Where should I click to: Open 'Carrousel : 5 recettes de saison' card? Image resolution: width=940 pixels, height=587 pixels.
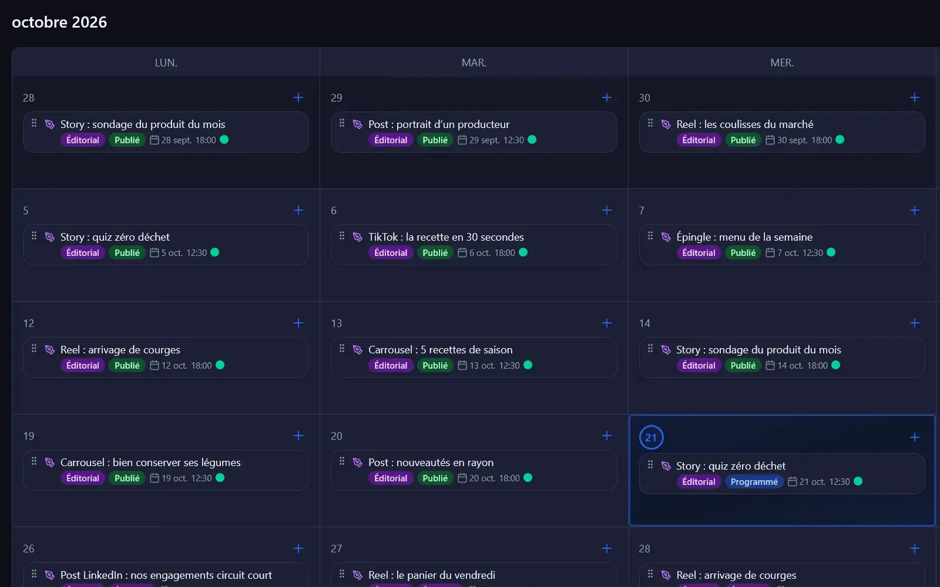474,357
